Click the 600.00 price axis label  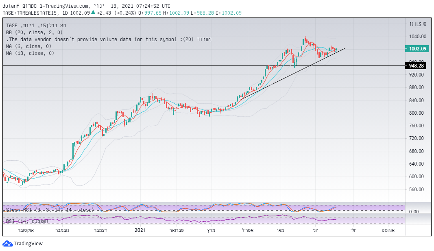coord(416,177)
